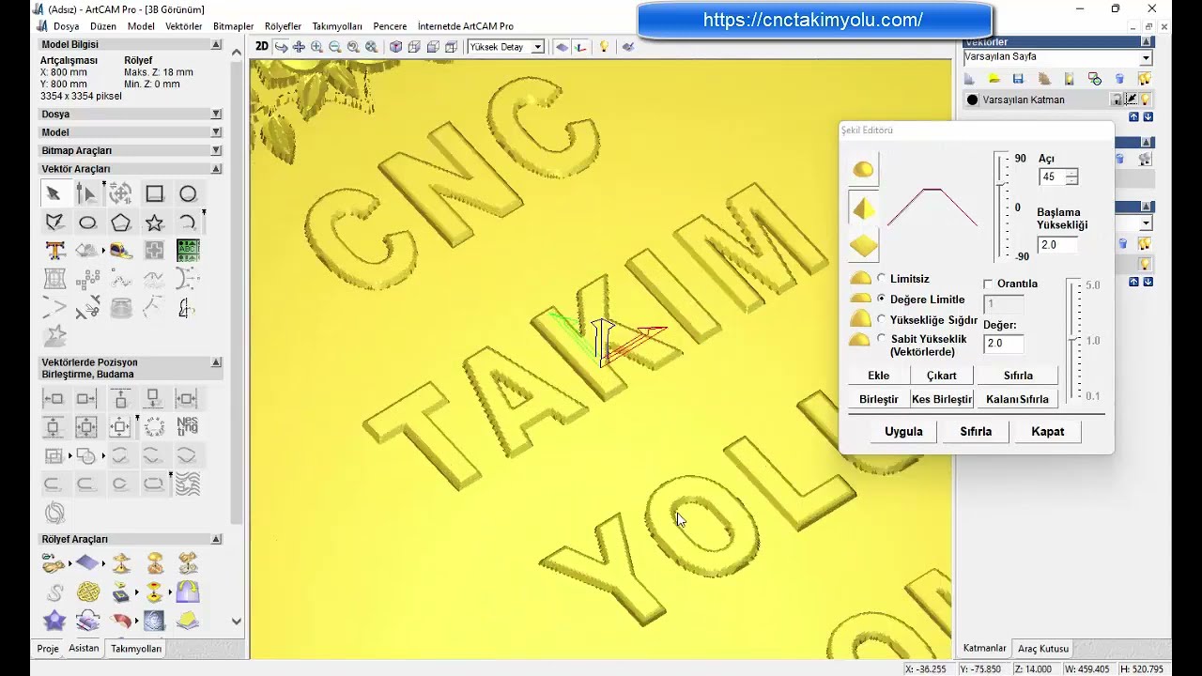Open the Nesting tool
The width and height of the screenshot is (1202, 676).
tap(188, 426)
